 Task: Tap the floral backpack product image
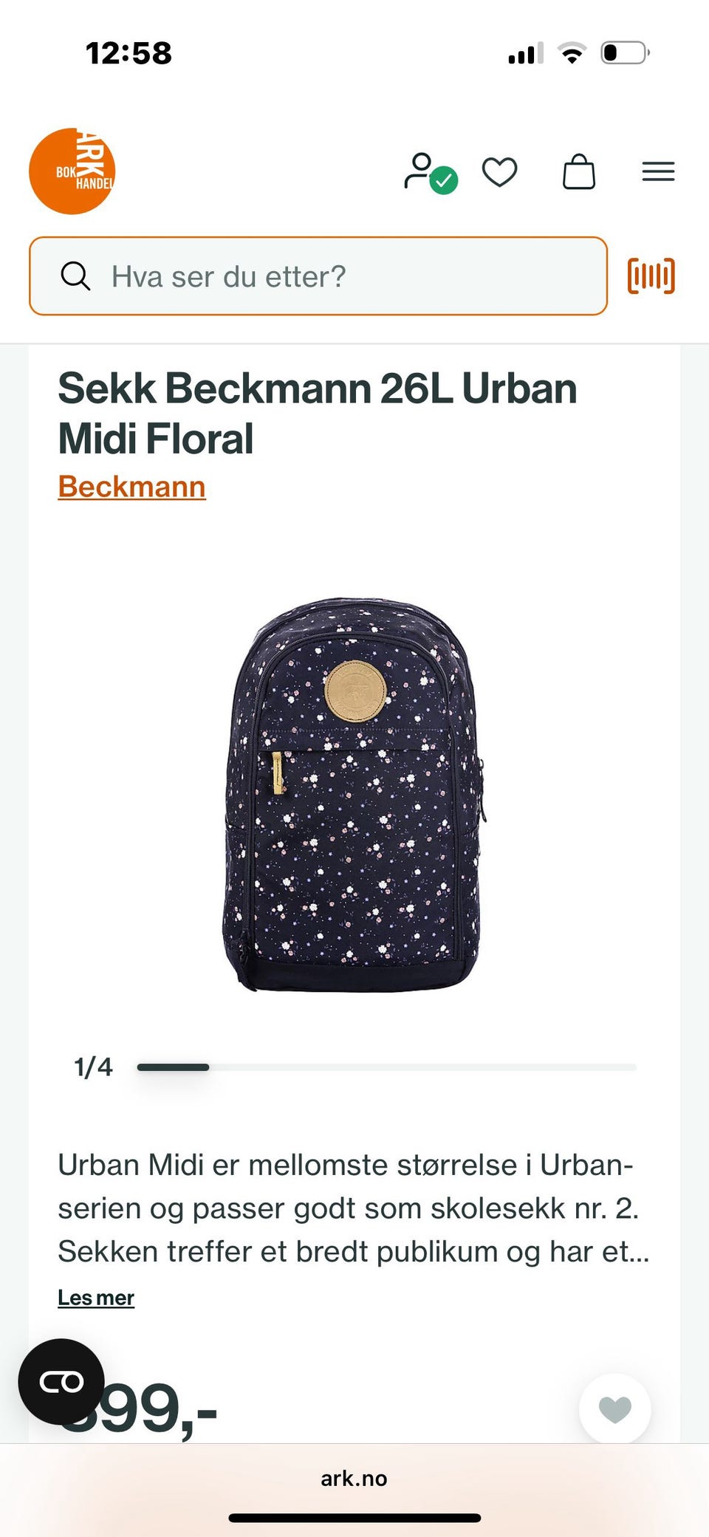click(x=353, y=794)
